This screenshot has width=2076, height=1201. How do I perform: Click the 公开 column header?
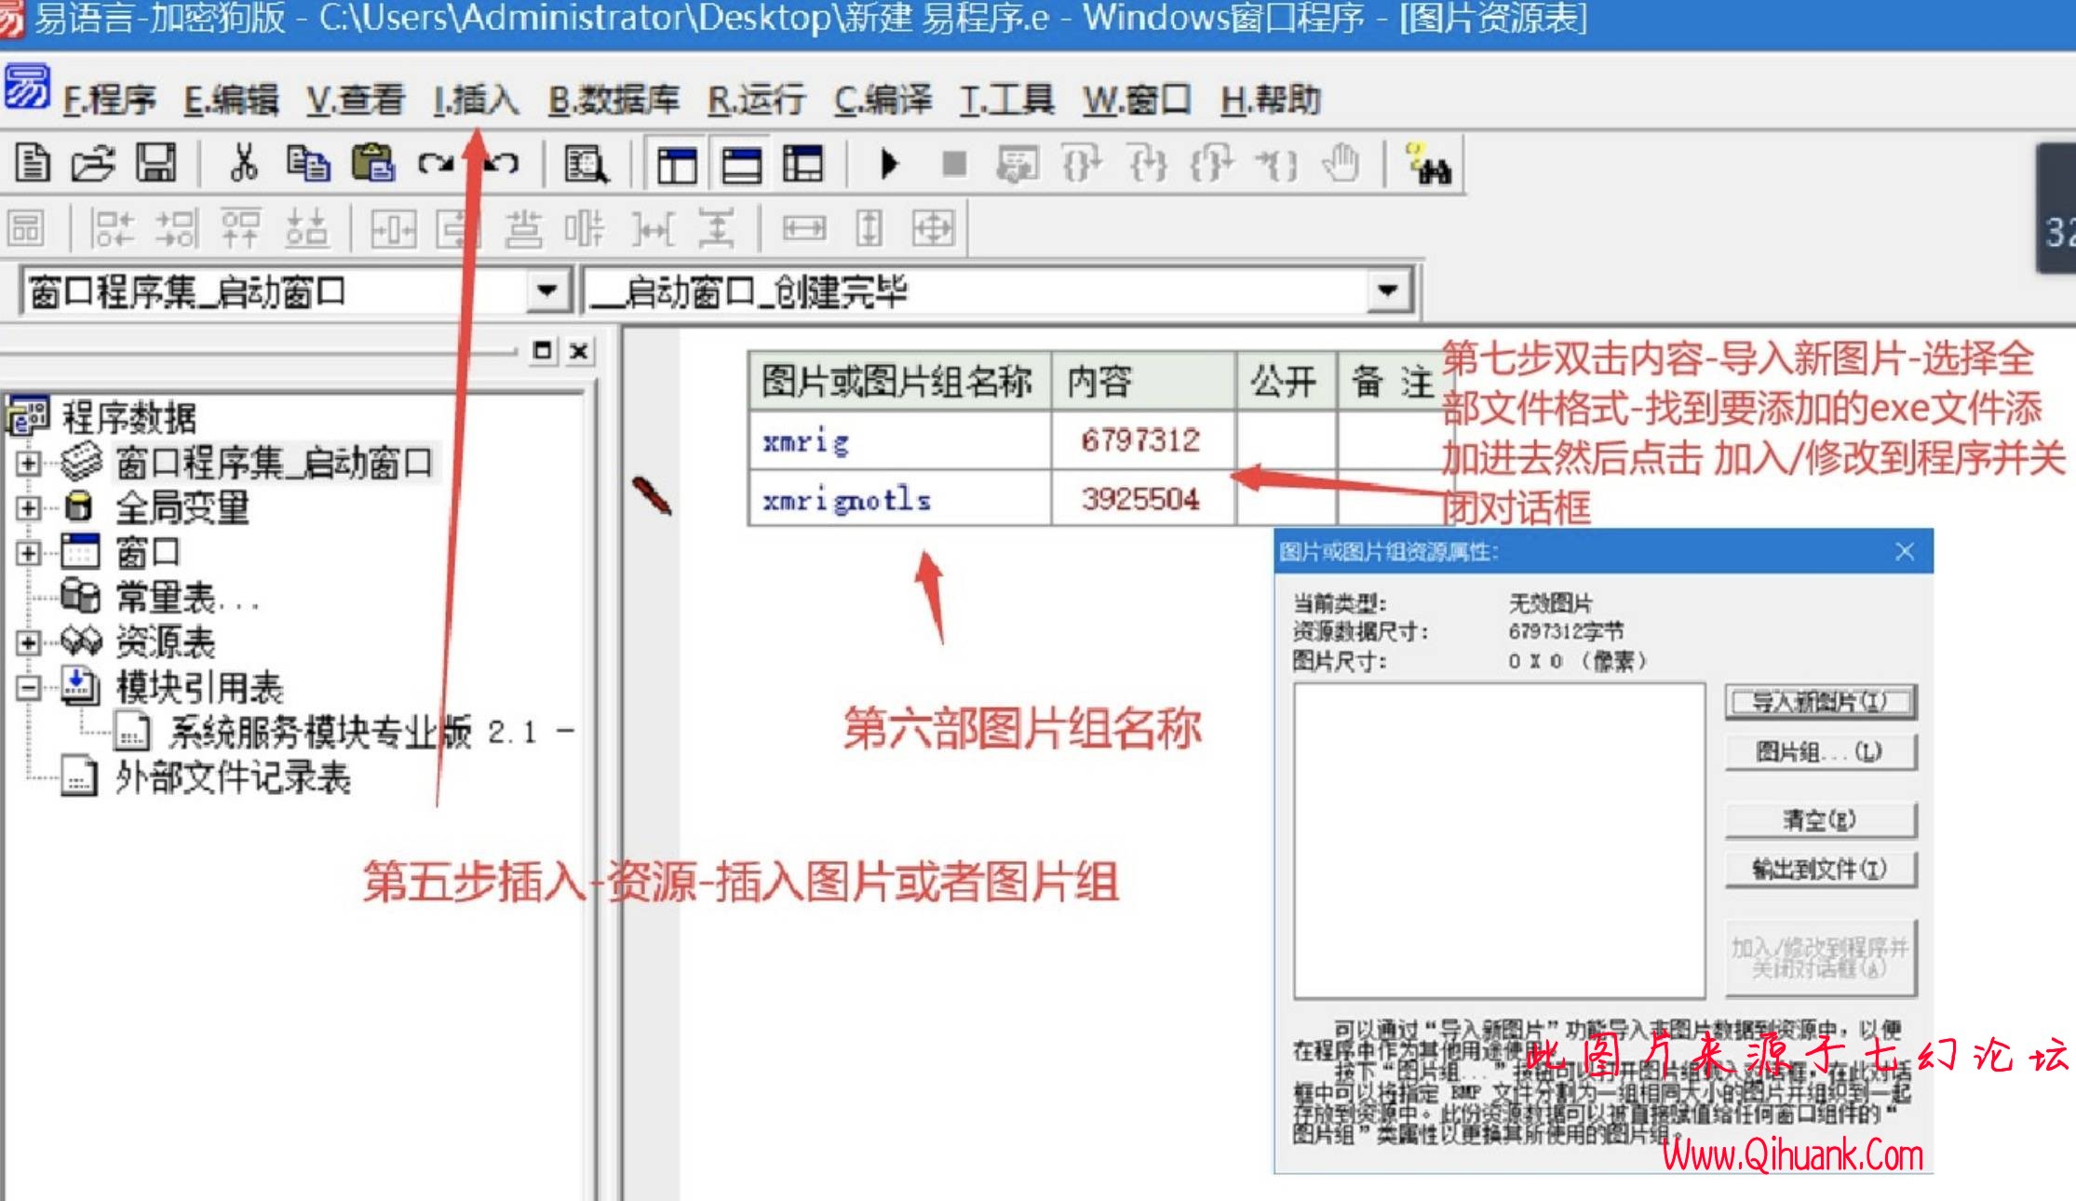tap(1286, 381)
